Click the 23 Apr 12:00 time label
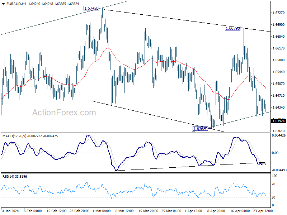This screenshot has width=287, height=215. click(x=263, y=211)
